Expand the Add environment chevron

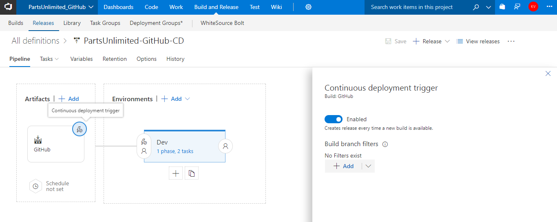[x=188, y=99]
